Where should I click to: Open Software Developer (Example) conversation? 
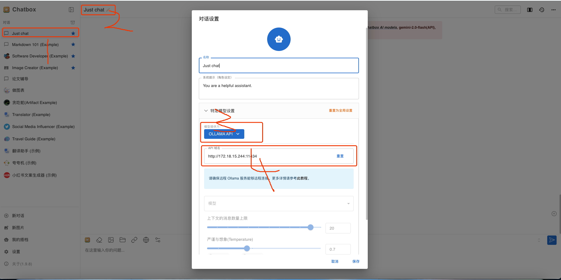[x=40, y=56]
